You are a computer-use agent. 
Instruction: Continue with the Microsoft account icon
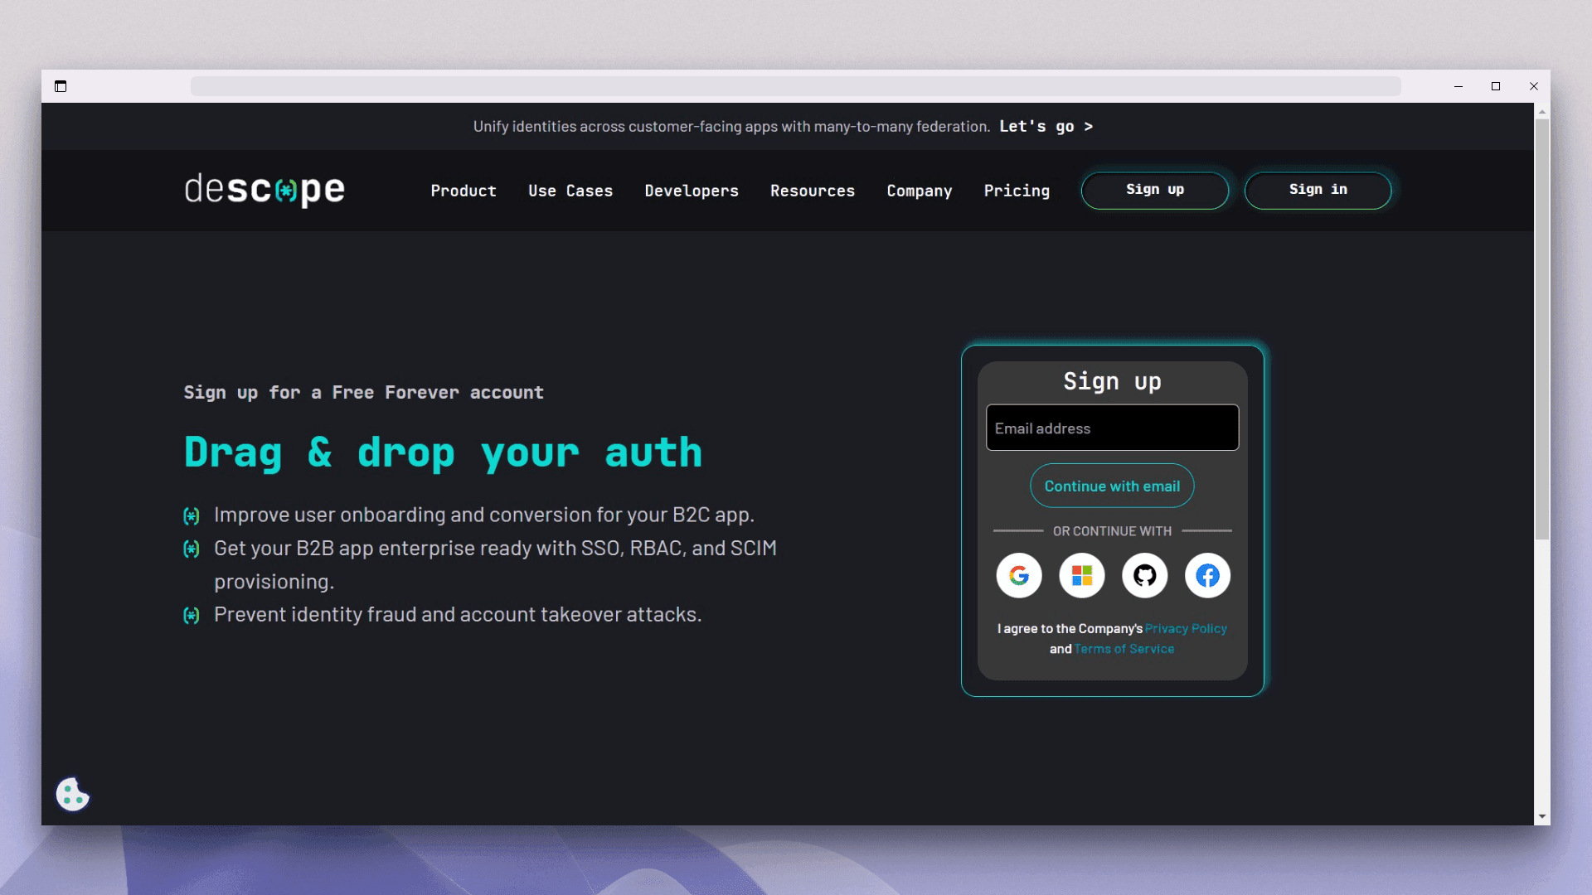(1081, 575)
